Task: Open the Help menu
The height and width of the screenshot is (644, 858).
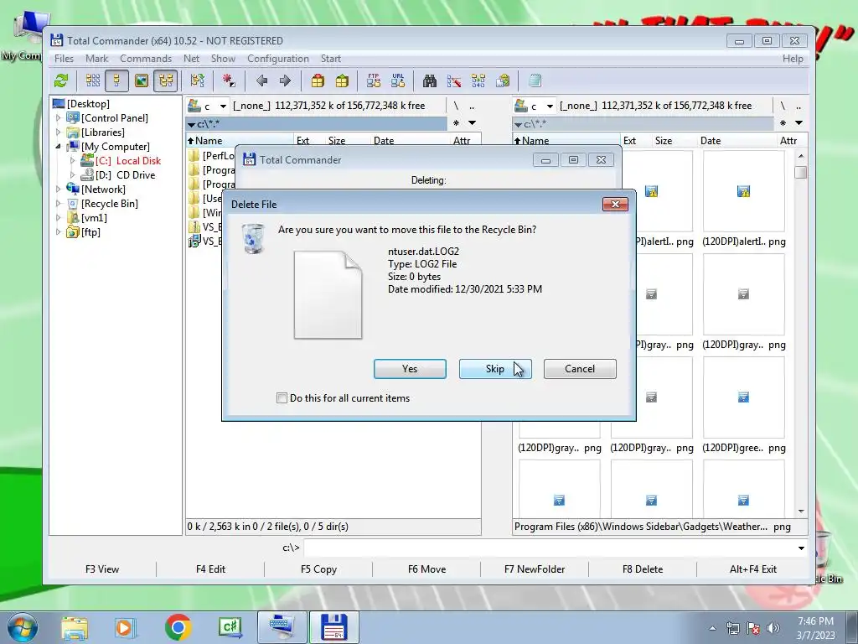Action: [x=793, y=59]
